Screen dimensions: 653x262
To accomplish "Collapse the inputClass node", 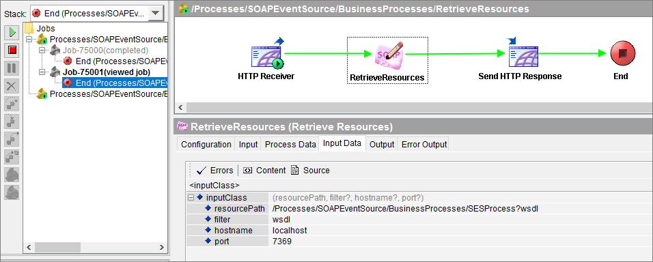I will (191, 198).
